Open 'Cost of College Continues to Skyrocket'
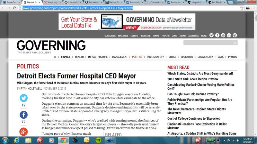 click(x=193, y=118)
